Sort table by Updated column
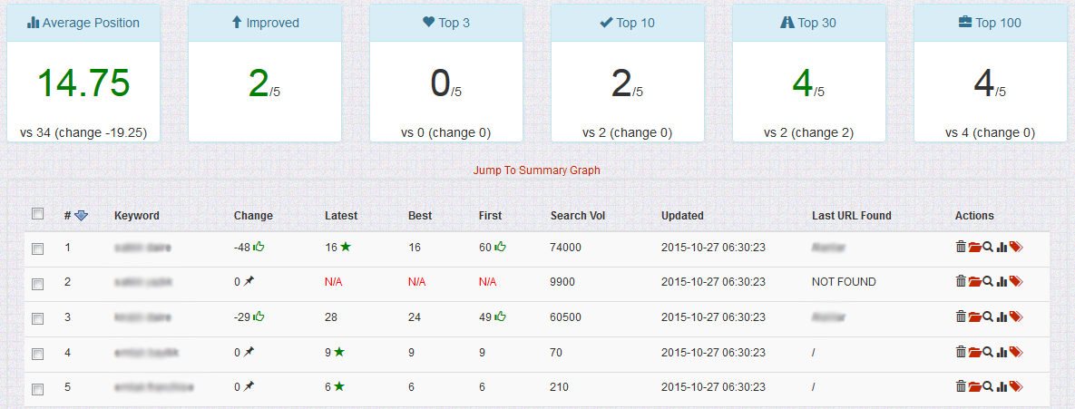The height and width of the screenshot is (409, 1075). pyautogui.click(x=682, y=215)
